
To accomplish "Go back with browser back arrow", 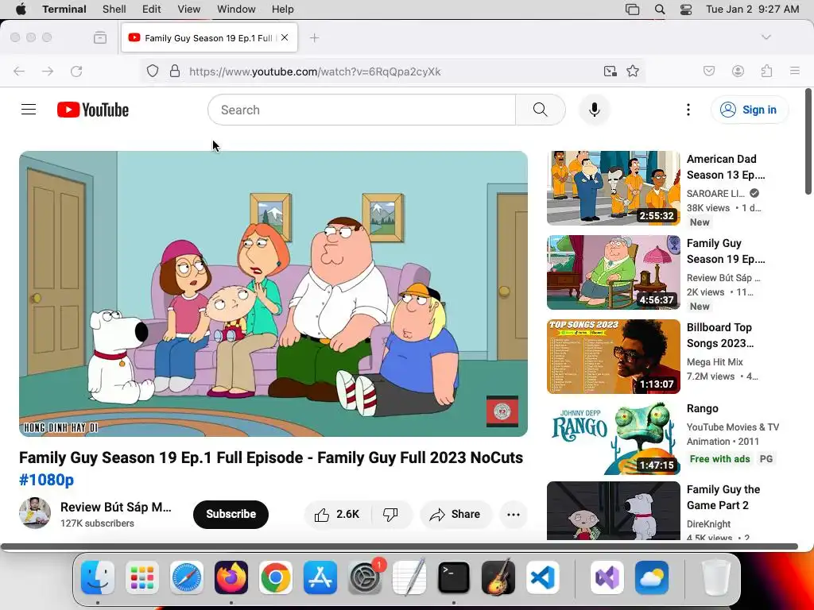I will pyautogui.click(x=19, y=71).
